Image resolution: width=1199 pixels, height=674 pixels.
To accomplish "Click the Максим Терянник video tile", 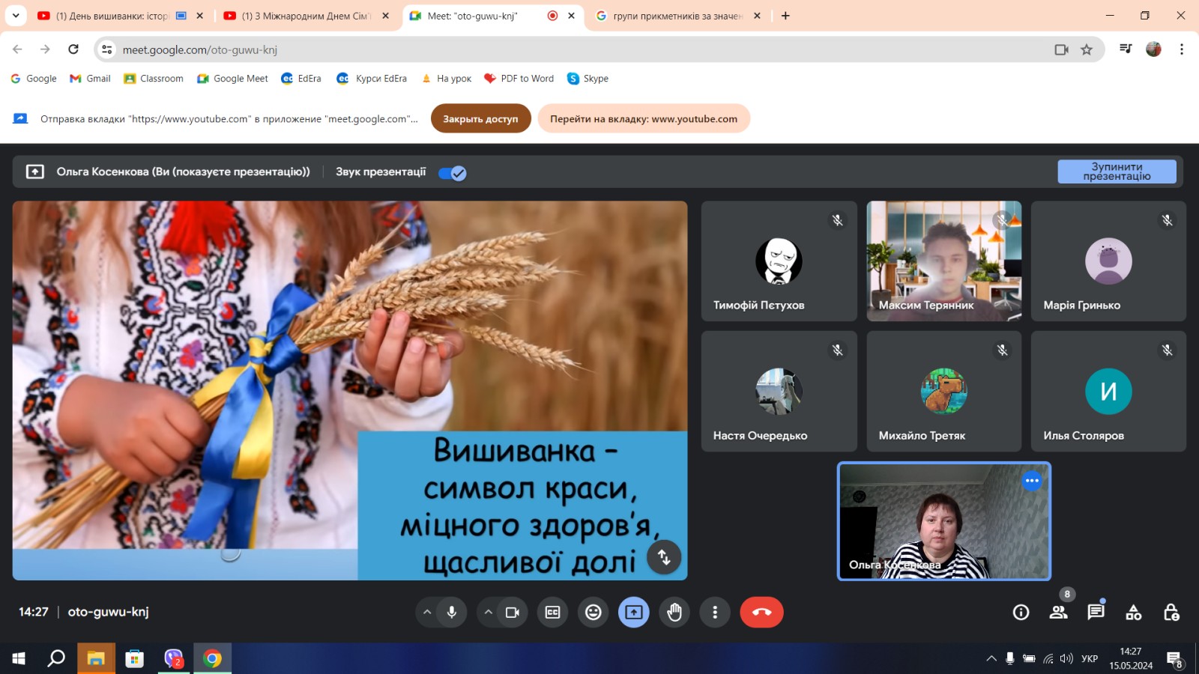I will pos(943,261).
